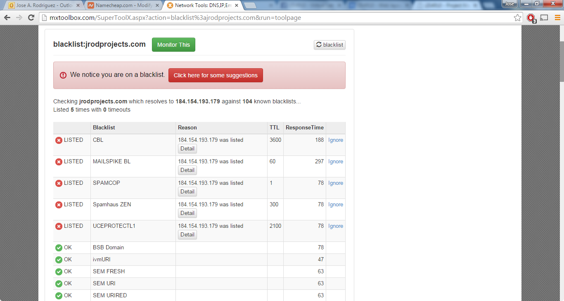The width and height of the screenshot is (564, 301).
Task: Click the TTL column header
Action: (275, 128)
